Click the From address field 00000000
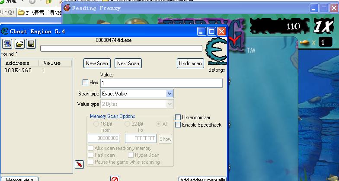Viewport: 339px width, 181px height. pos(103,138)
